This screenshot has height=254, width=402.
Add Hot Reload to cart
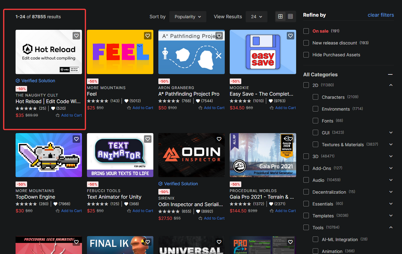(x=69, y=115)
